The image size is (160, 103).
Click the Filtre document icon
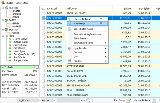coord(6,36)
